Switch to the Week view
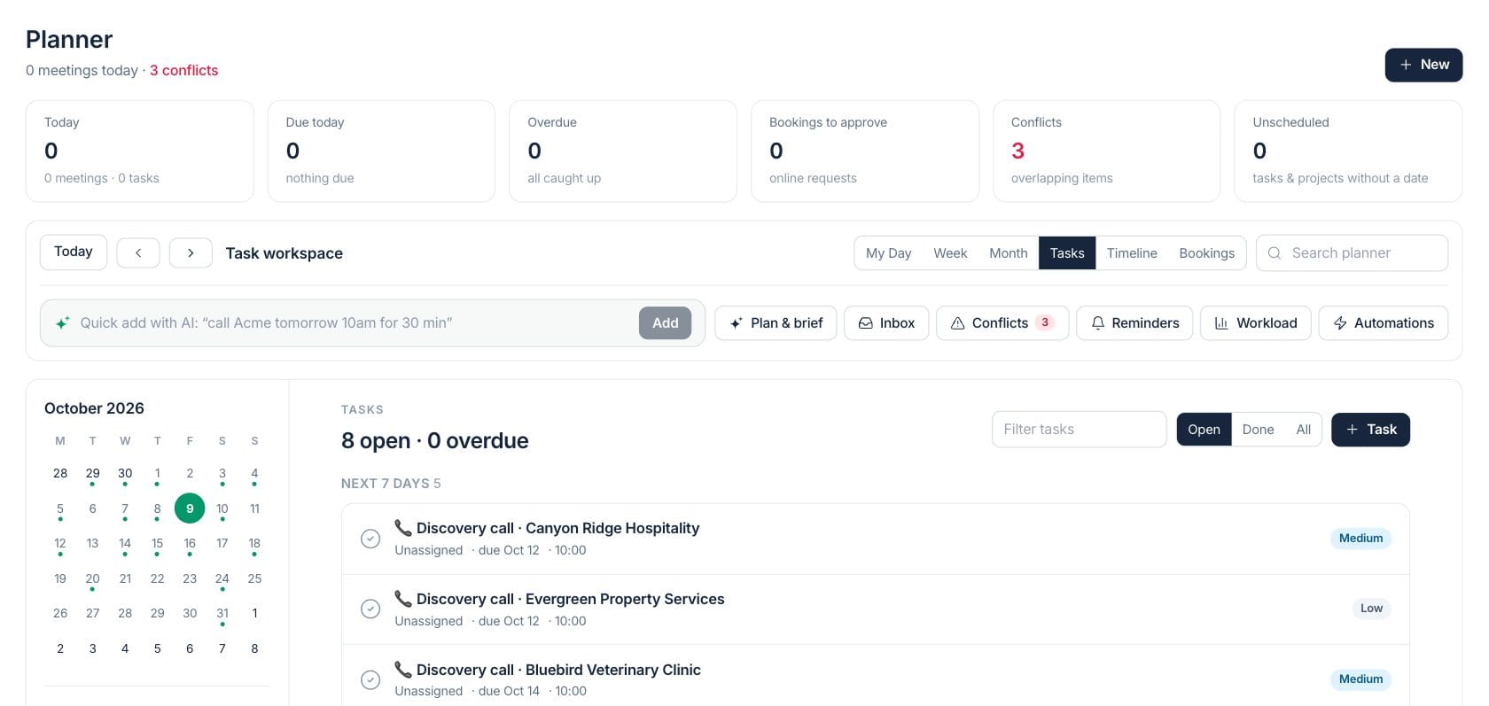Viewport: 1489px width, 706px height. coord(950,253)
